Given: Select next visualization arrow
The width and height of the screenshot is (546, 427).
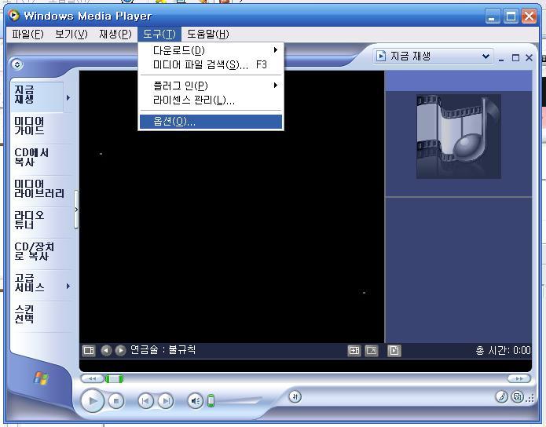Looking at the screenshot, I should (120, 350).
